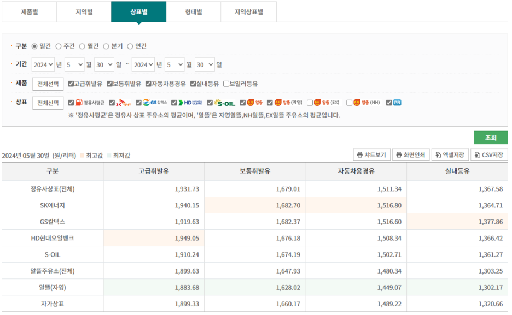Open chart view with 차트보기

click(371, 154)
